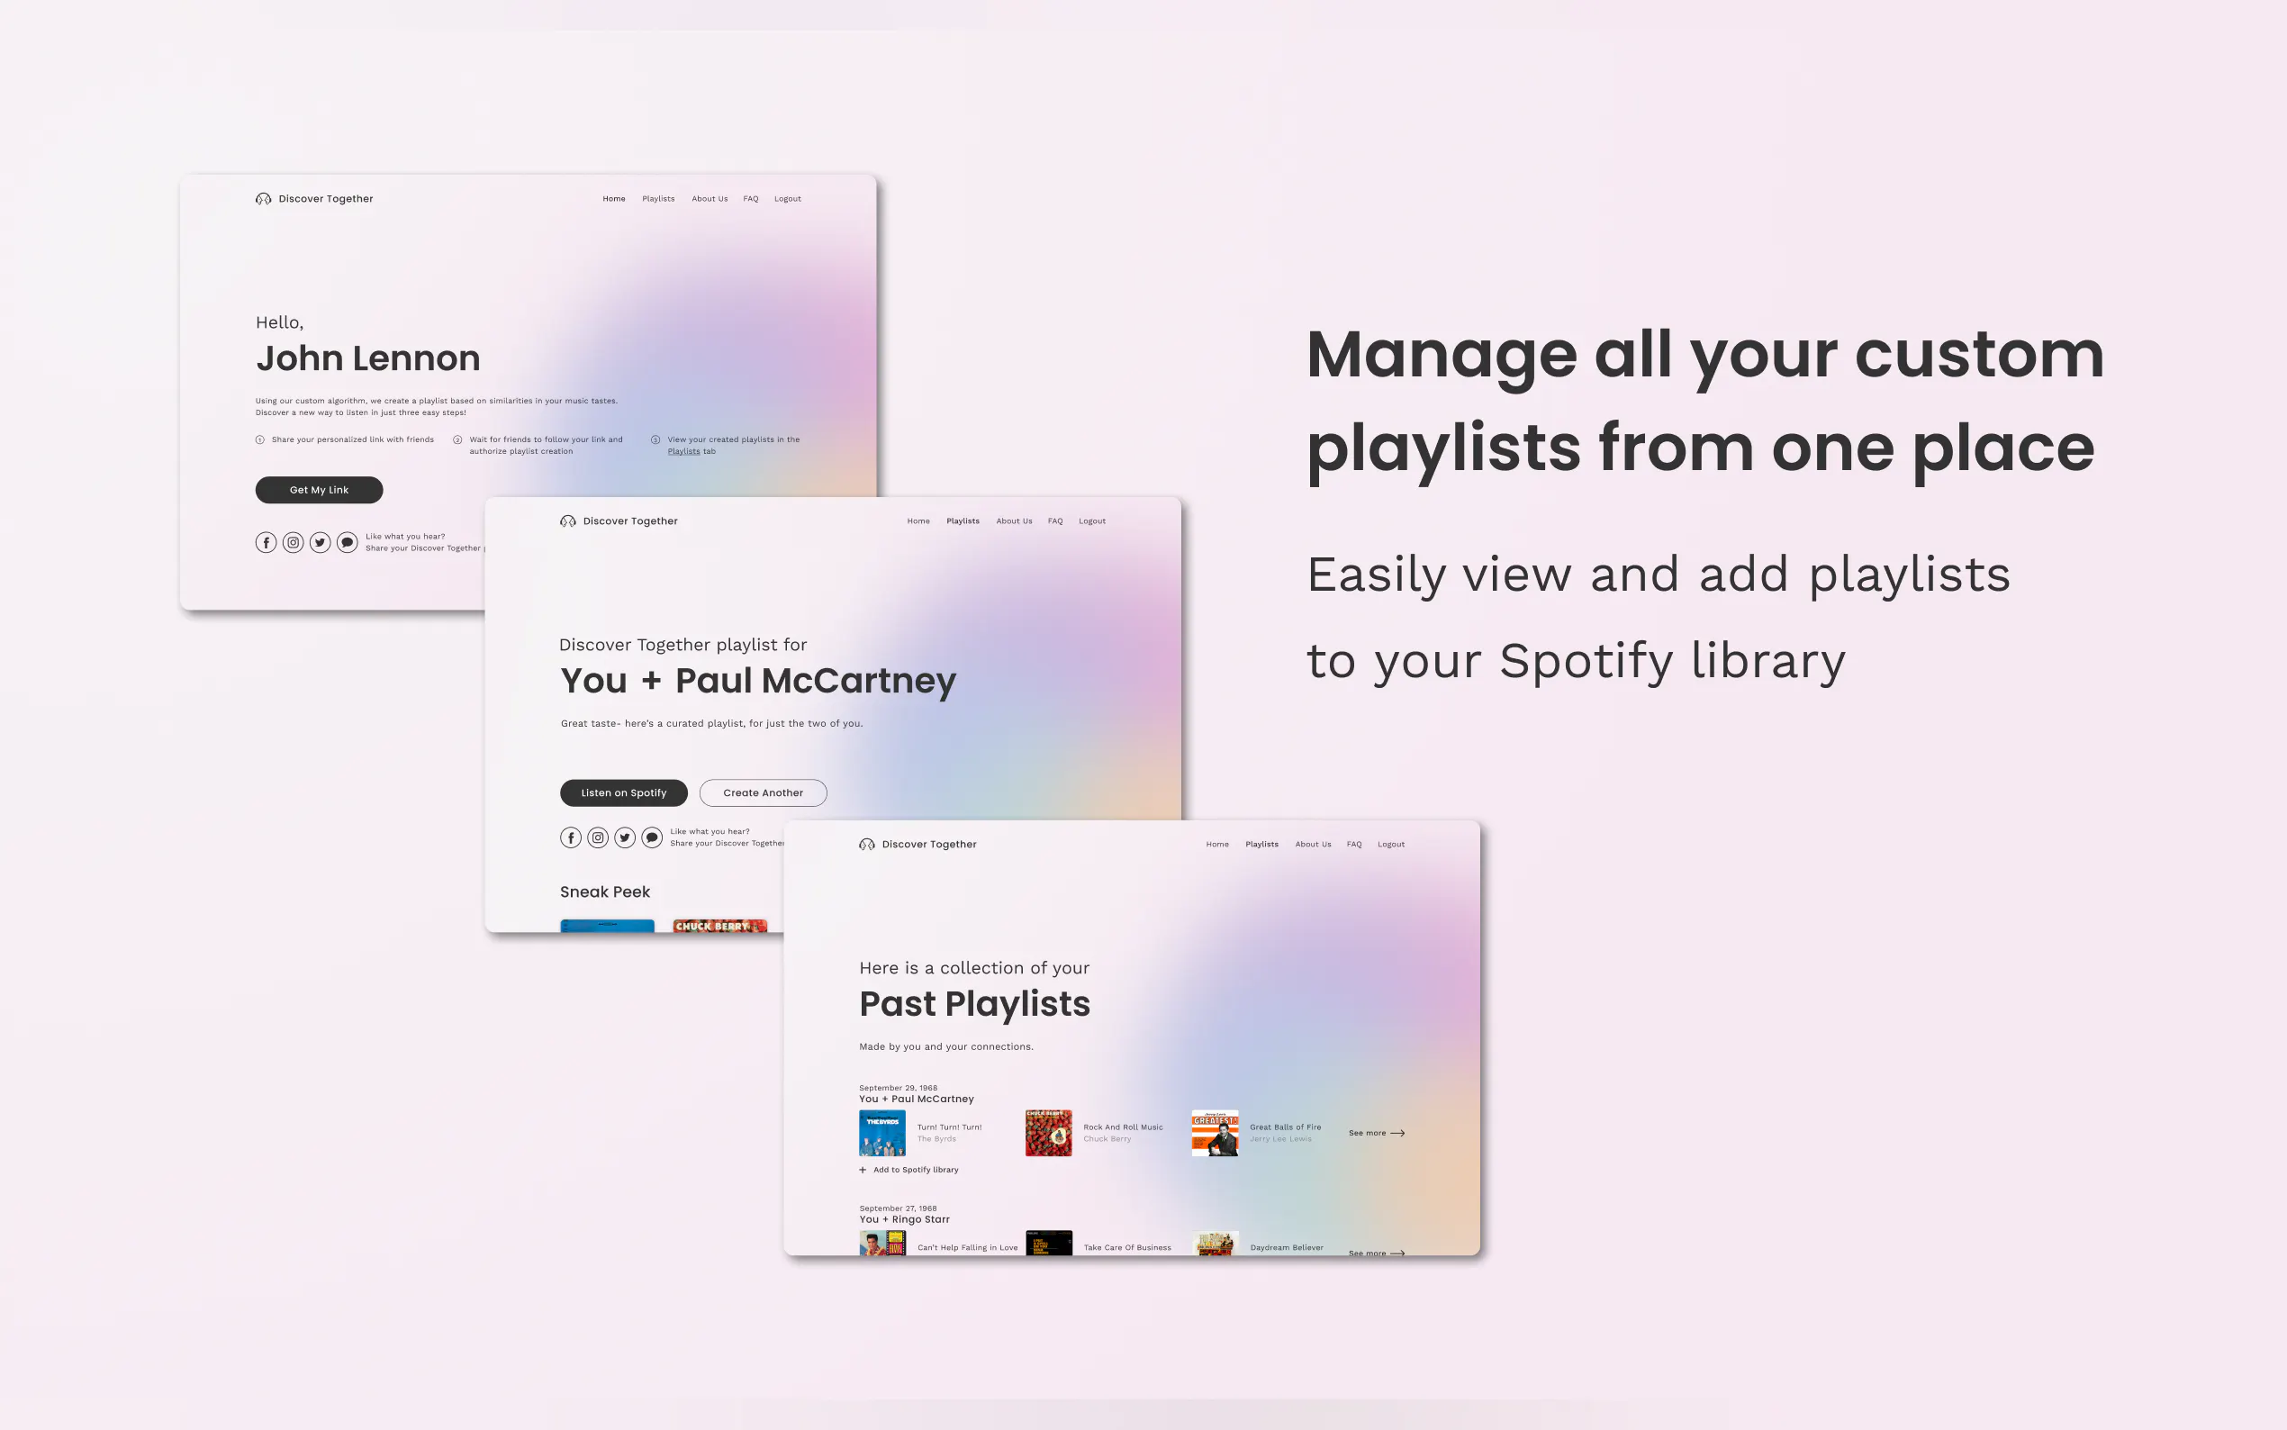
Task: Select FAQ in the middle card navigation
Action: coord(1055,521)
